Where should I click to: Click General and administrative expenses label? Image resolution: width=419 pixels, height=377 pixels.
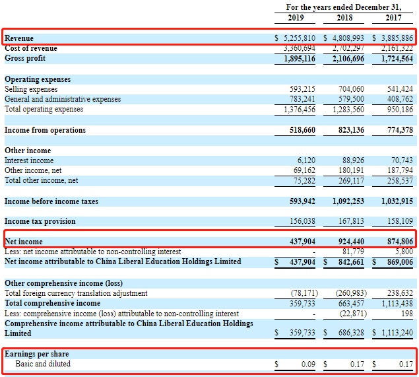pyautogui.click(x=63, y=99)
